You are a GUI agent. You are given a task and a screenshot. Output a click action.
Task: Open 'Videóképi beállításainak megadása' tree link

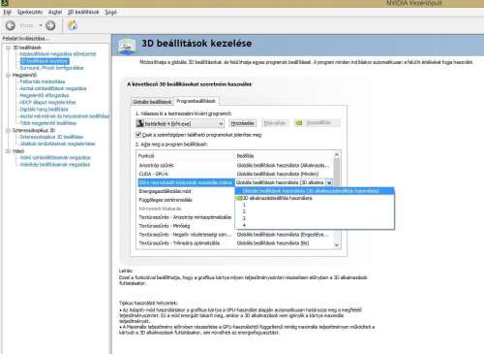55,165
